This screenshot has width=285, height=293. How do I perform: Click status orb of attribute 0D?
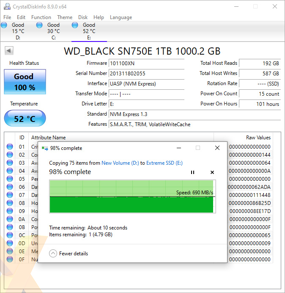(10, 243)
